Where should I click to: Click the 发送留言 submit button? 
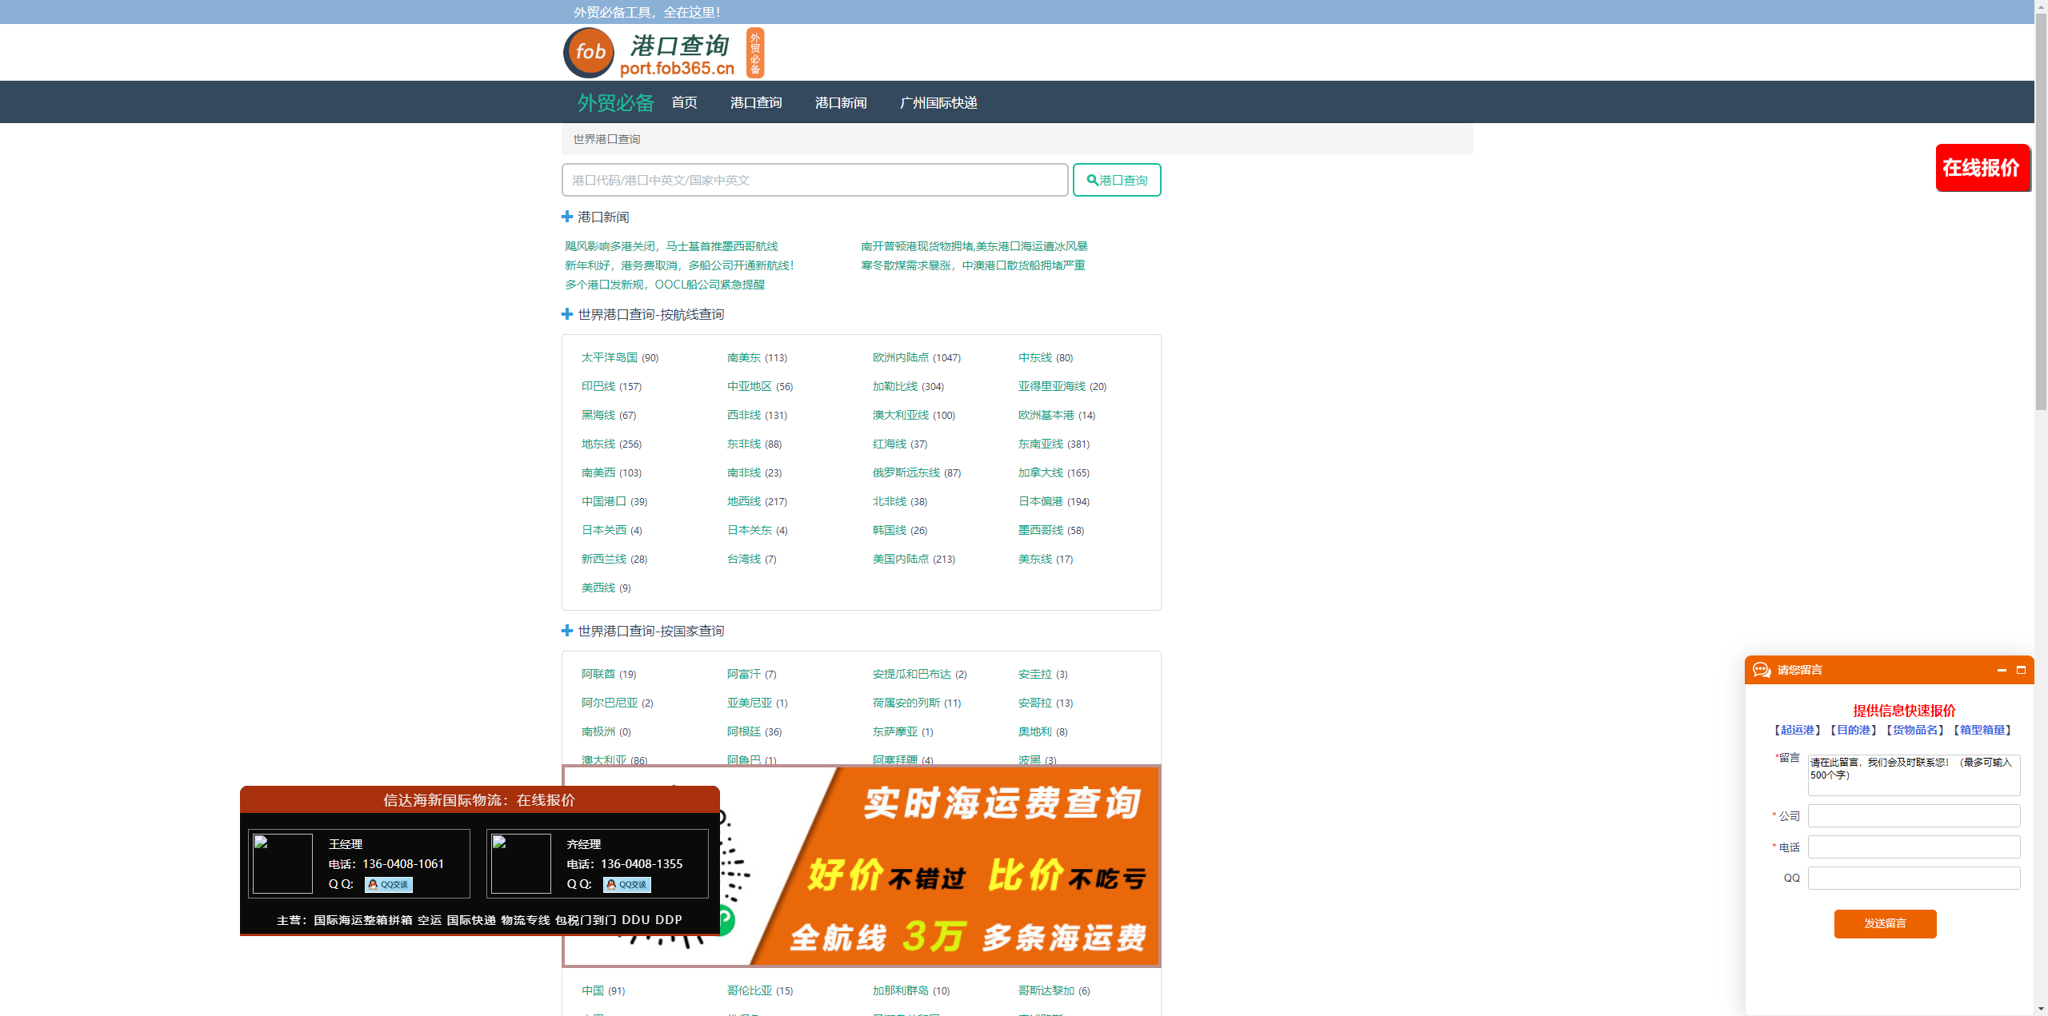[x=1885, y=923]
